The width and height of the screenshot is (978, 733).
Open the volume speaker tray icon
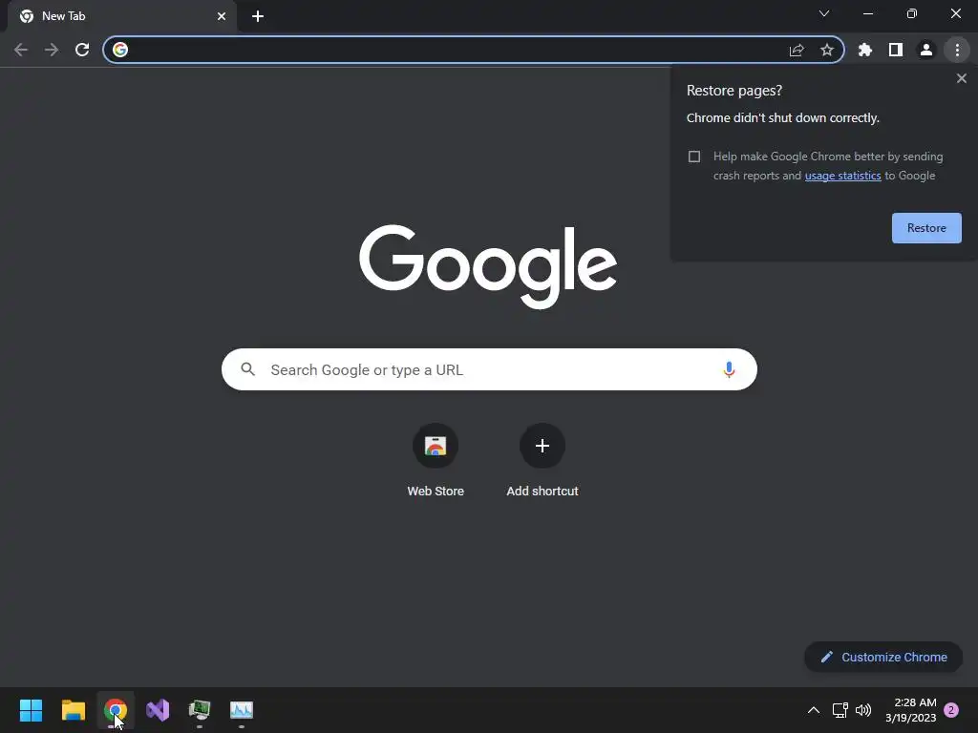click(863, 710)
